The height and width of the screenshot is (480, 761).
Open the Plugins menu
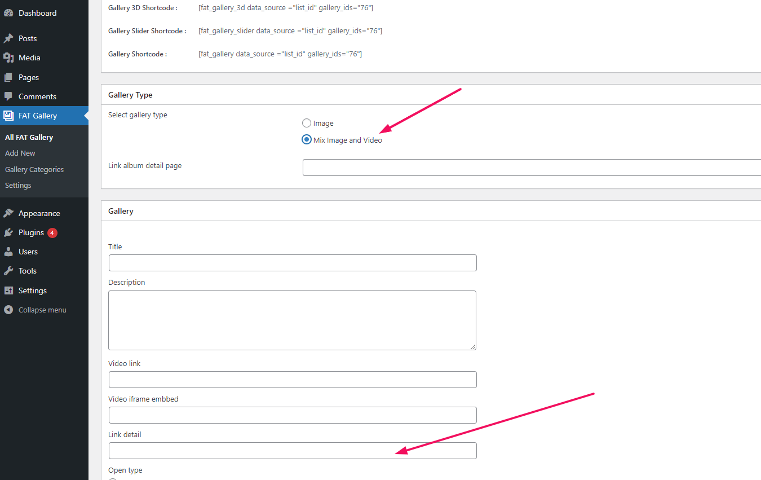pos(44,232)
